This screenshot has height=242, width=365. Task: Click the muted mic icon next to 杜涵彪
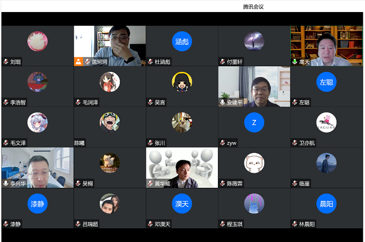pos(150,62)
